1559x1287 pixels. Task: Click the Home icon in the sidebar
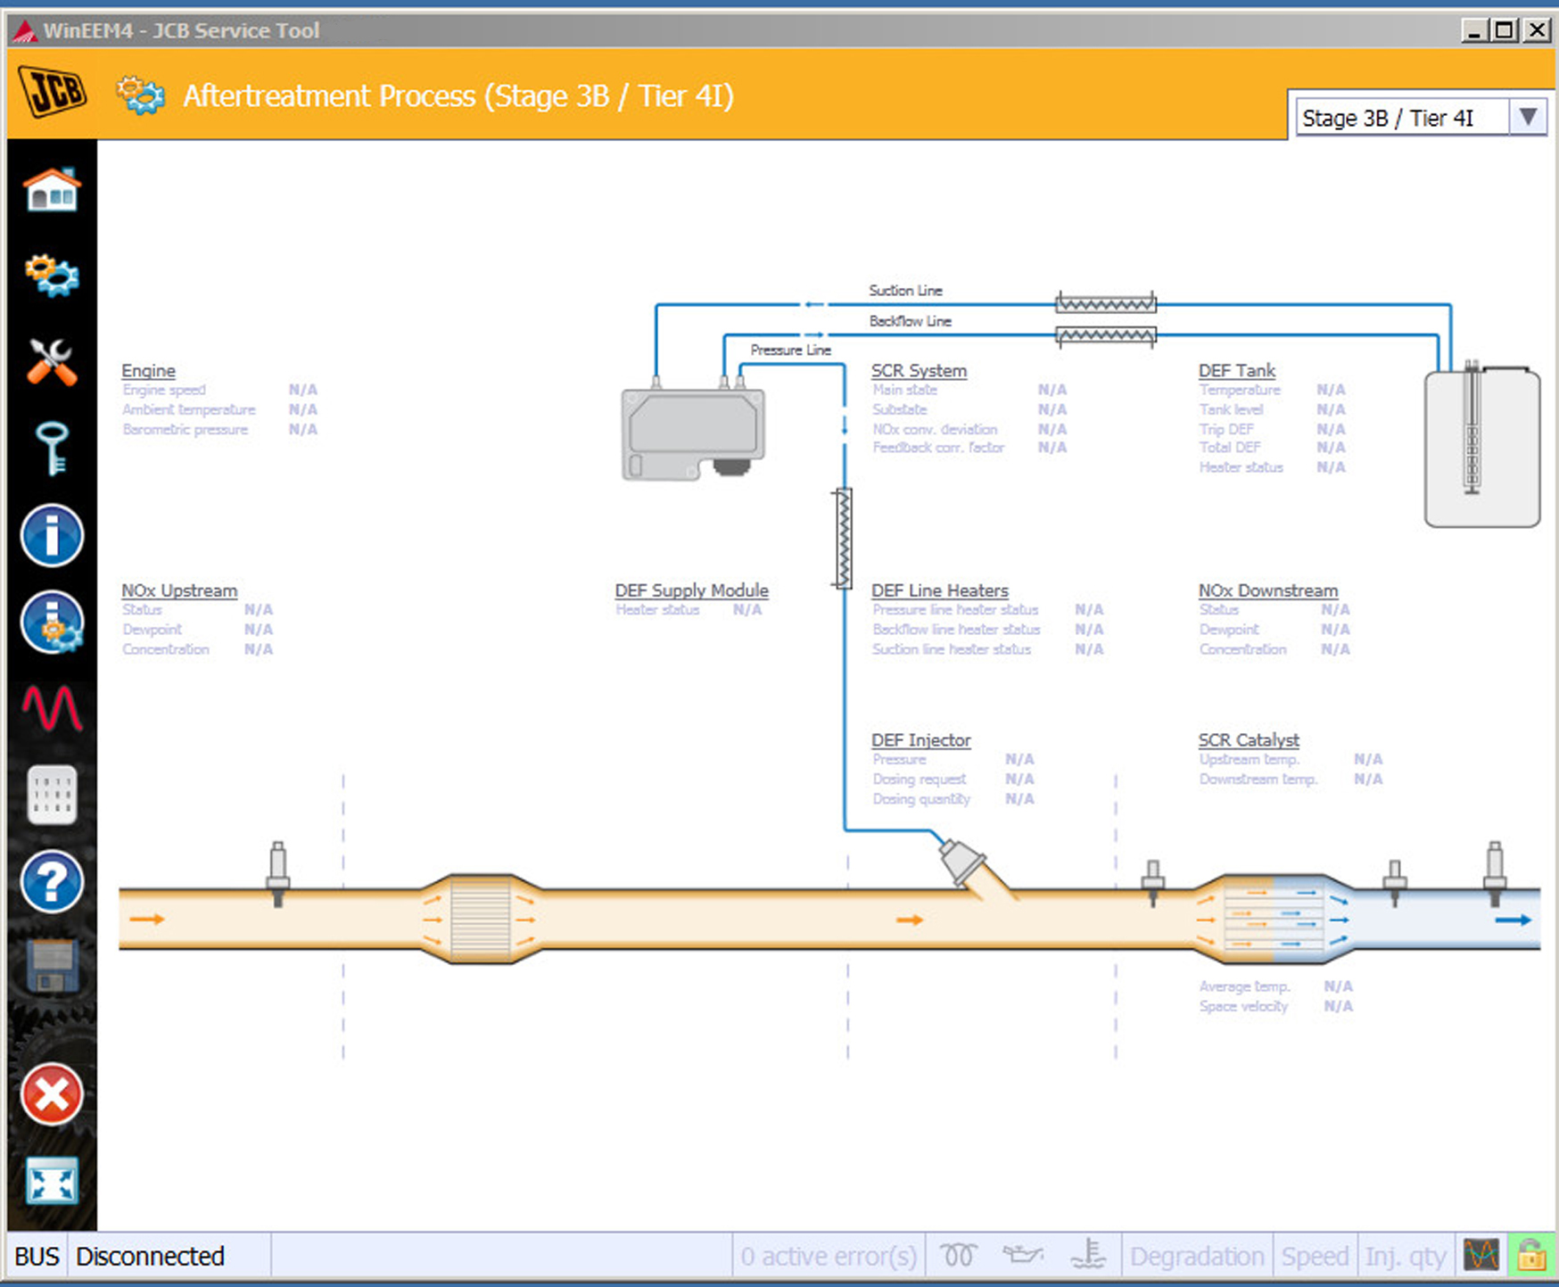click(52, 189)
